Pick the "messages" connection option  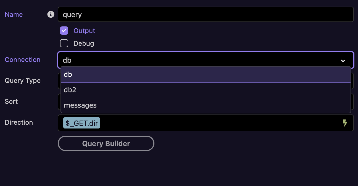[x=206, y=105]
